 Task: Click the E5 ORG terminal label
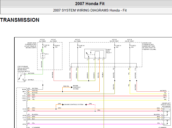click(31, 108)
